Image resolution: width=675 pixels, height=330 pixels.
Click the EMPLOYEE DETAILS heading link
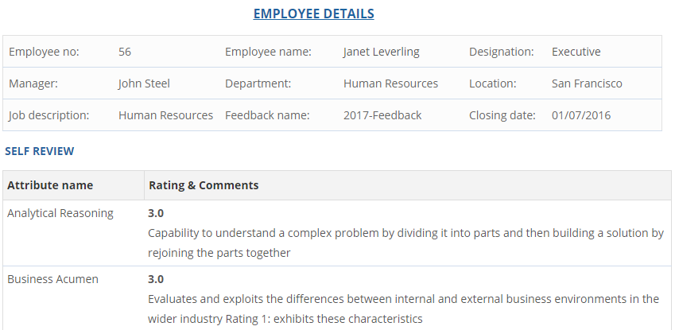click(x=313, y=14)
